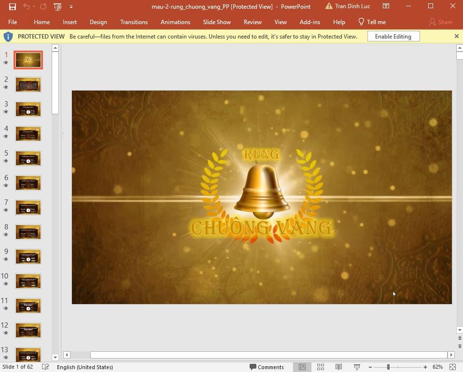Start slideshow from beginning via Quick Access icon
Screen dimensions: 463x372
[57, 6]
